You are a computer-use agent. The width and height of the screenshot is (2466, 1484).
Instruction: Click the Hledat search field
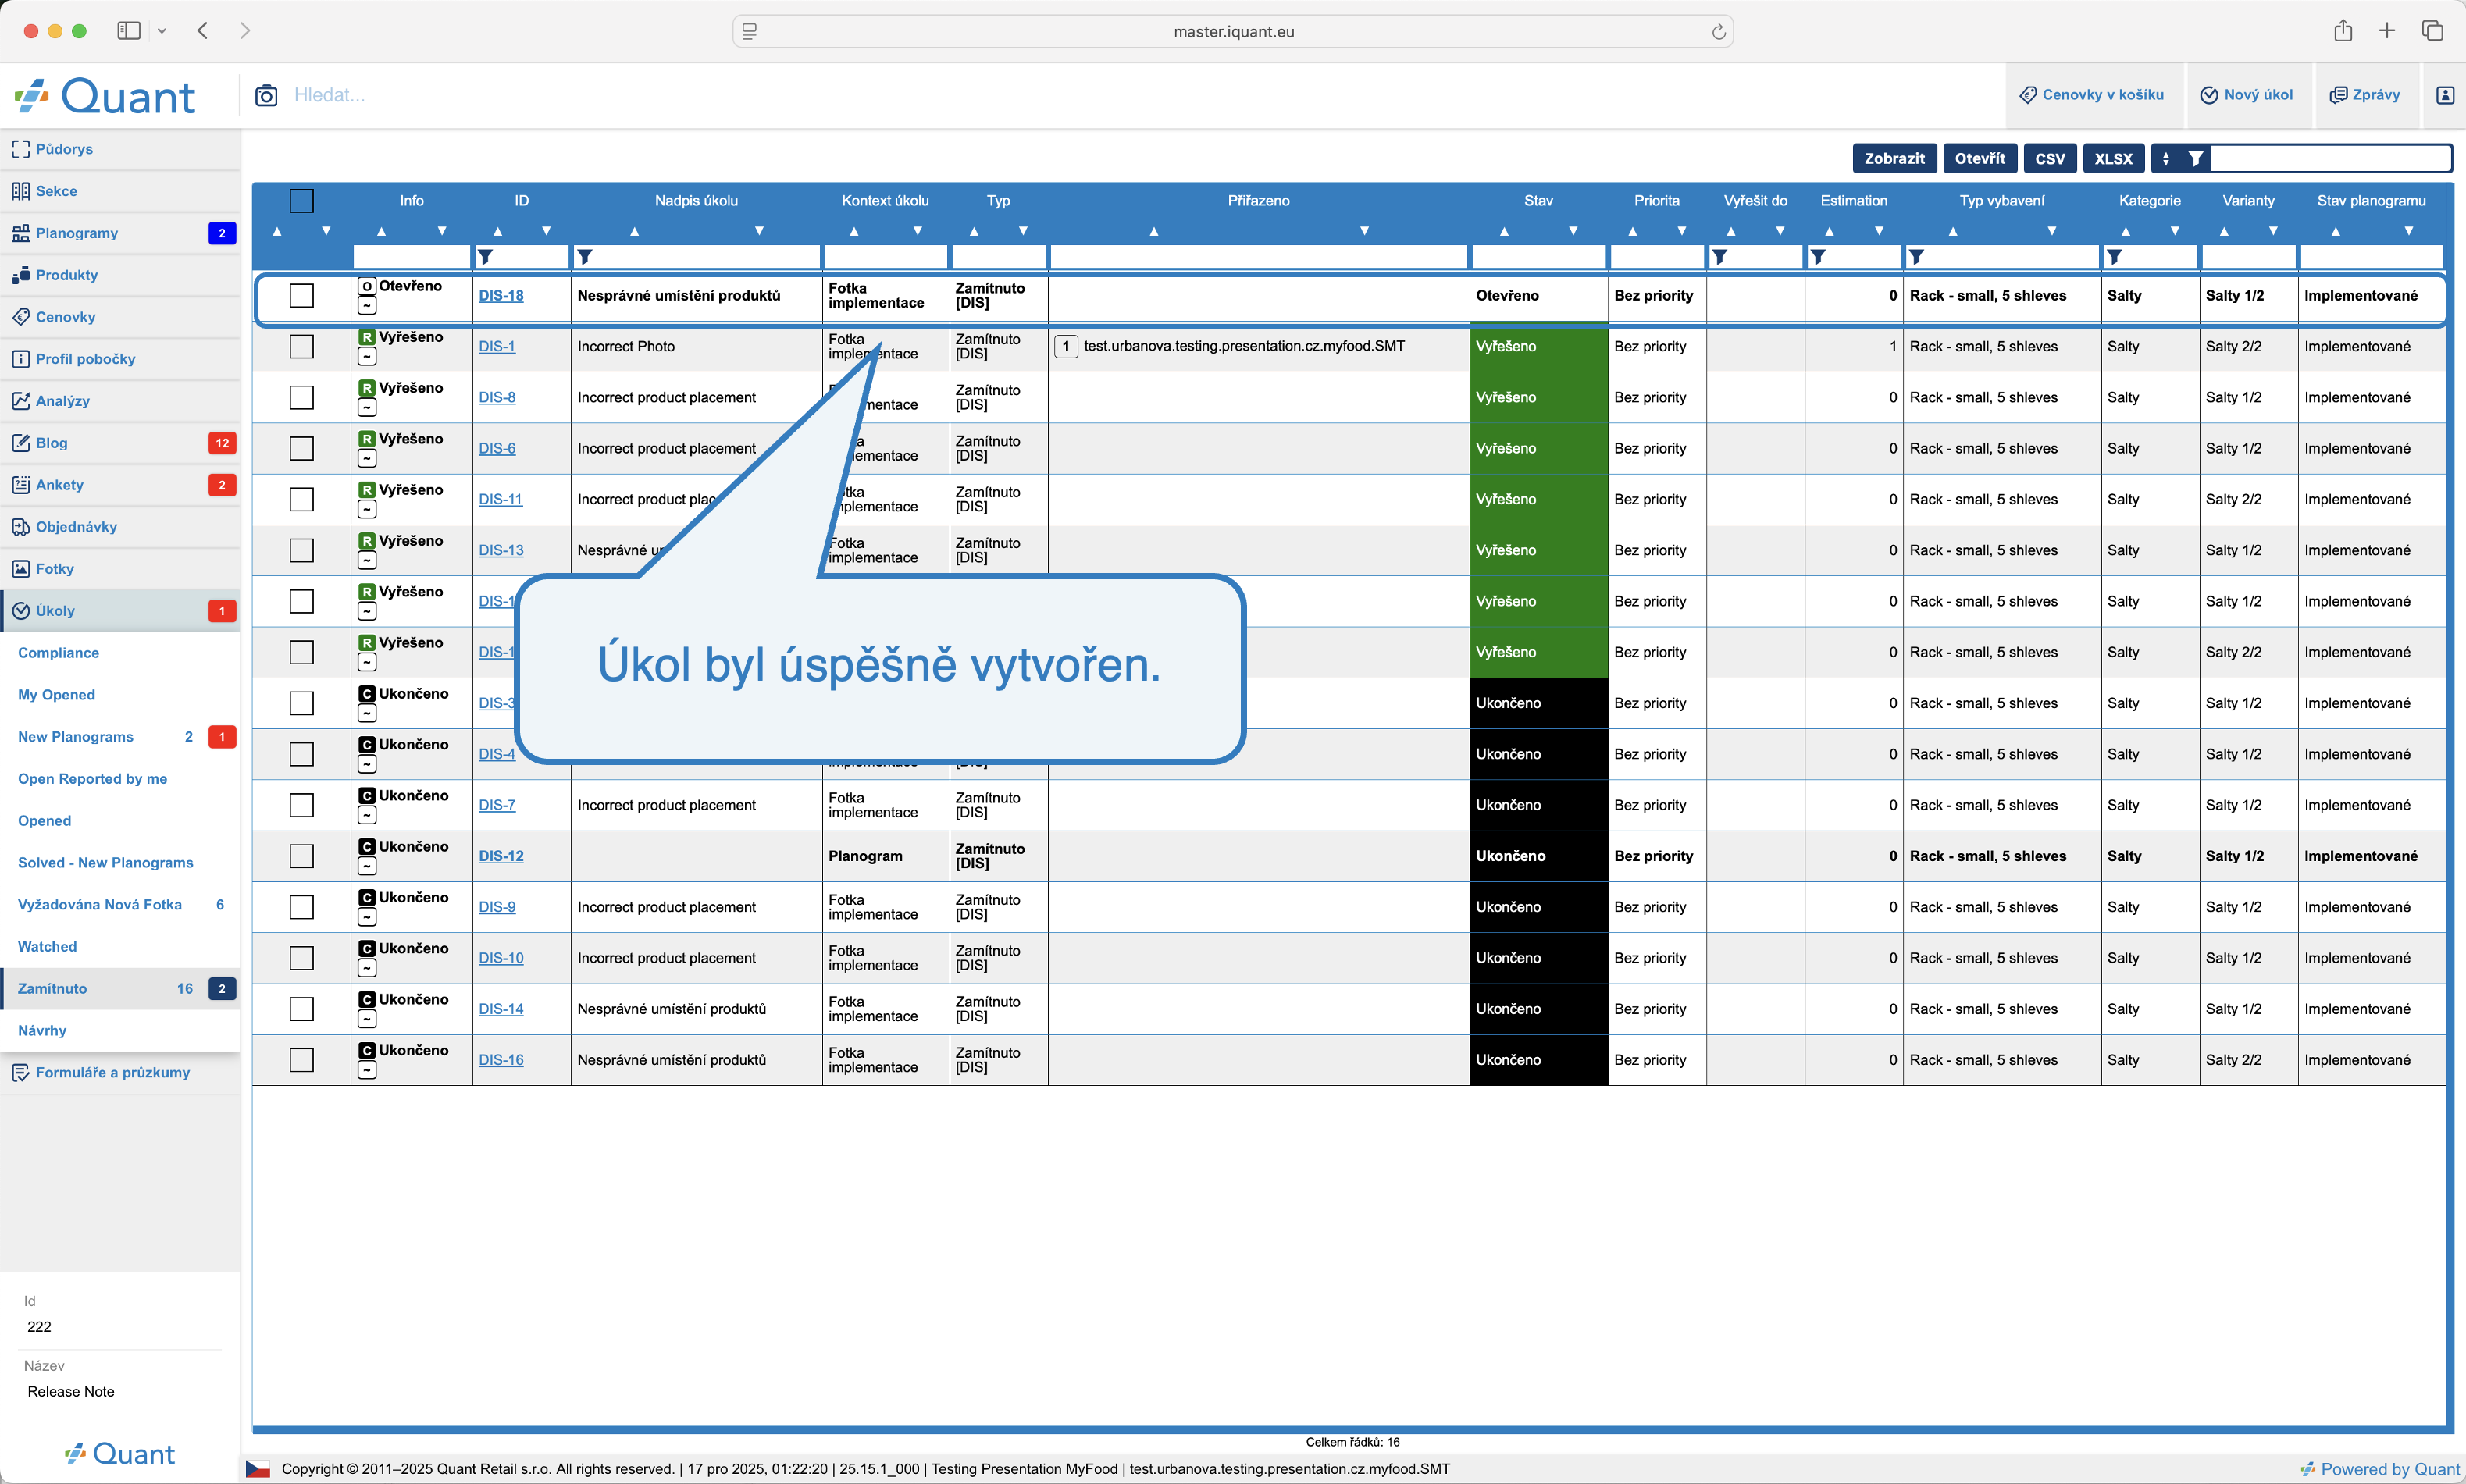(1140, 95)
